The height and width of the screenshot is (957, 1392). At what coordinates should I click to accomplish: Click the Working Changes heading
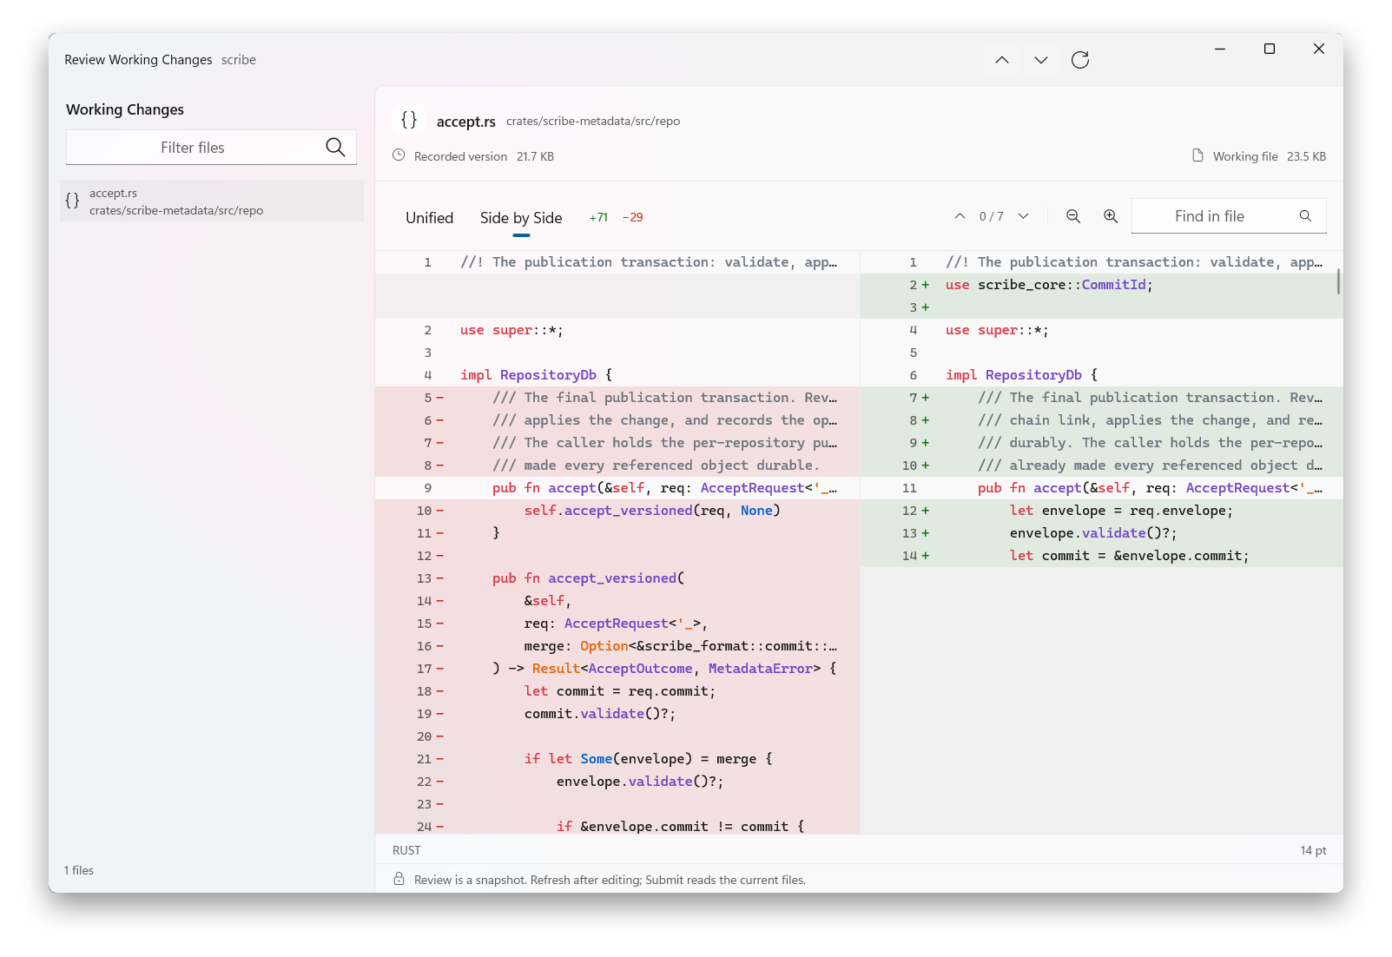125,109
